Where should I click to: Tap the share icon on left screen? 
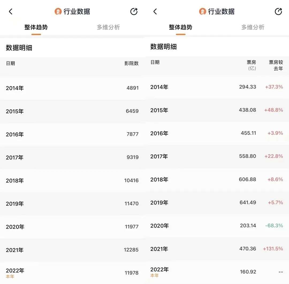[134, 12]
